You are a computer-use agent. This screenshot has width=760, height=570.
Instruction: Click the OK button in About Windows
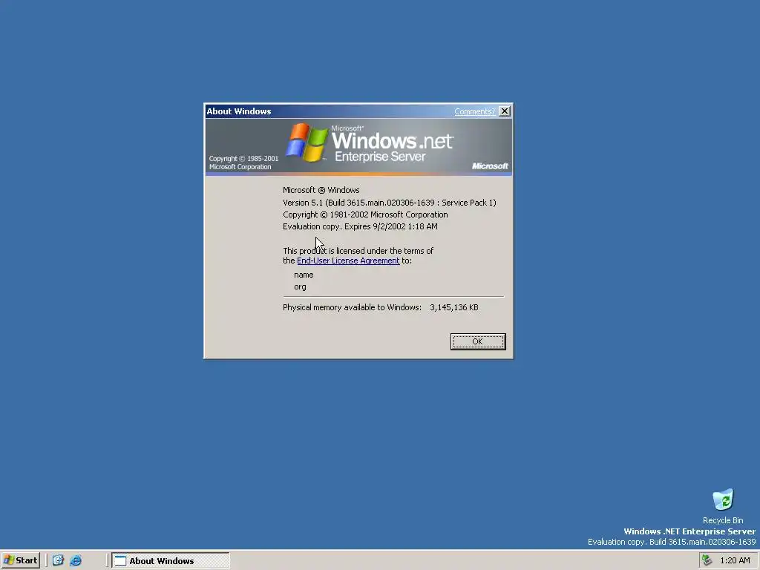(x=477, y=341)
